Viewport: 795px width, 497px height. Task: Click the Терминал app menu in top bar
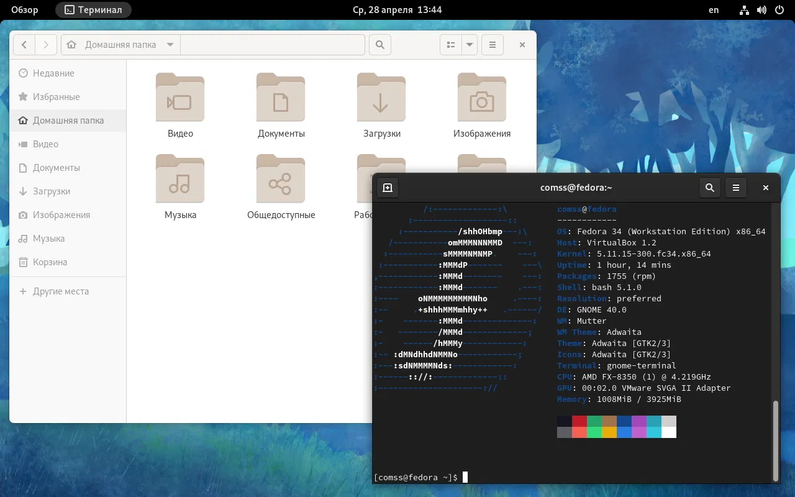click(x=93, y=10)
